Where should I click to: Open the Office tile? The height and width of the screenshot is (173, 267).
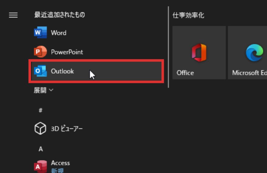click(x=199, y=53)
